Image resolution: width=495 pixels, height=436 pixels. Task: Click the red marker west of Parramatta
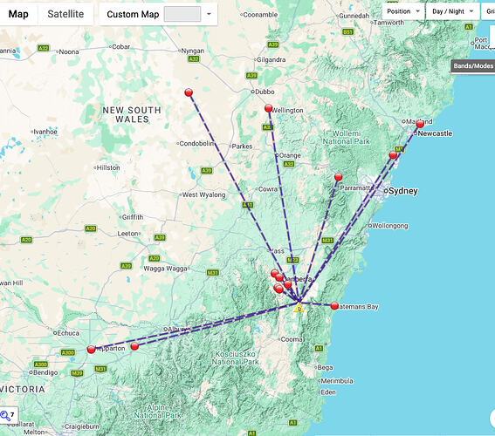pos(338,177)
